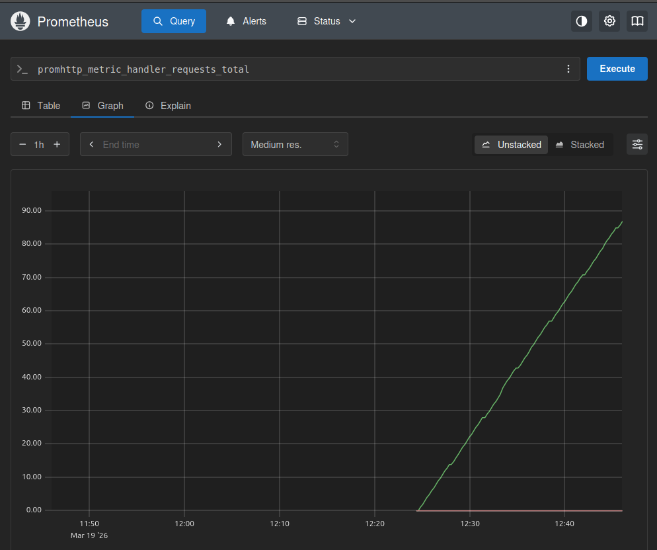Switch graph to Stacked mode
657x550 pixels.
pyautogui.click(x=579, y=144)
